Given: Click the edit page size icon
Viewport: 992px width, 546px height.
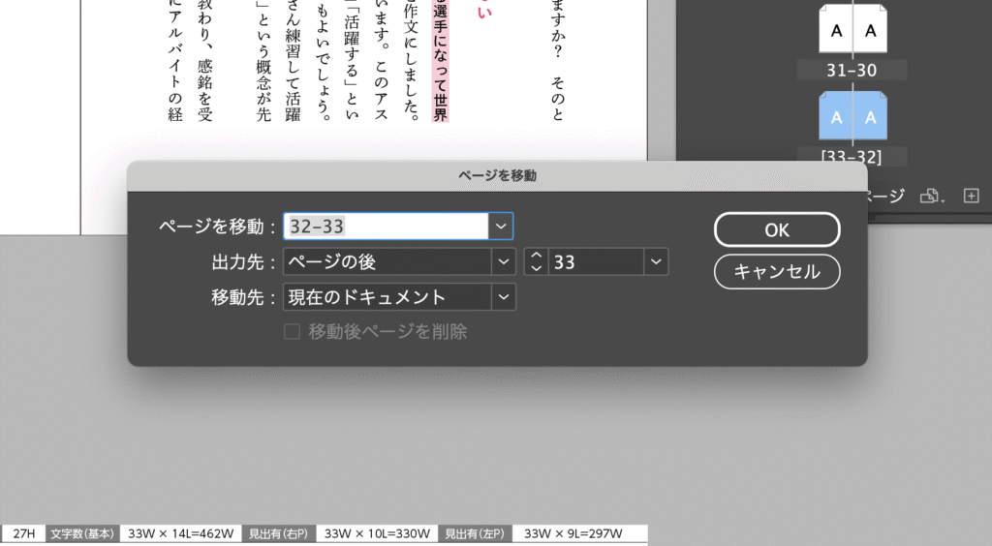Looking at the screenshot, I should [932, 196].
